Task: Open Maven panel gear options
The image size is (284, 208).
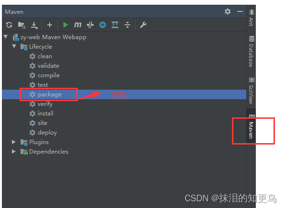Action: pyautogui.click(x=228, y=11)
